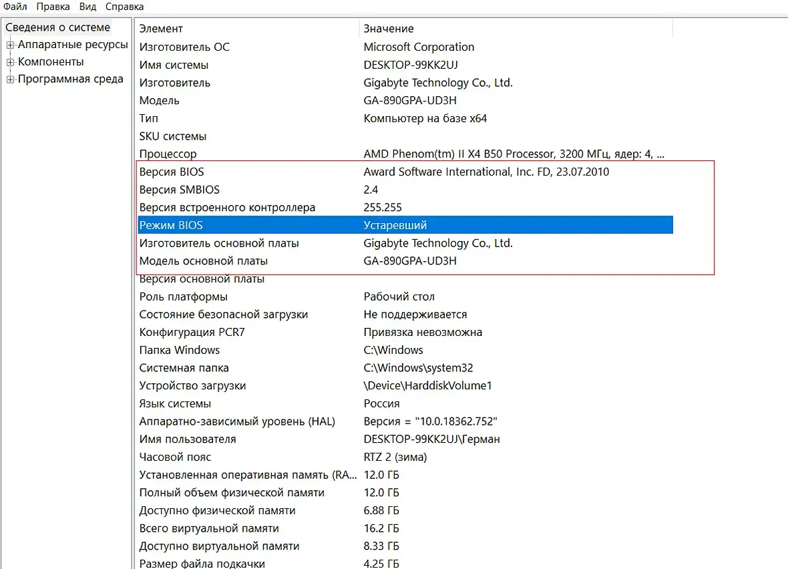Select Аппаратные ресурсы tree item
The width and height of the screenshot is (788, 569).
73,44
